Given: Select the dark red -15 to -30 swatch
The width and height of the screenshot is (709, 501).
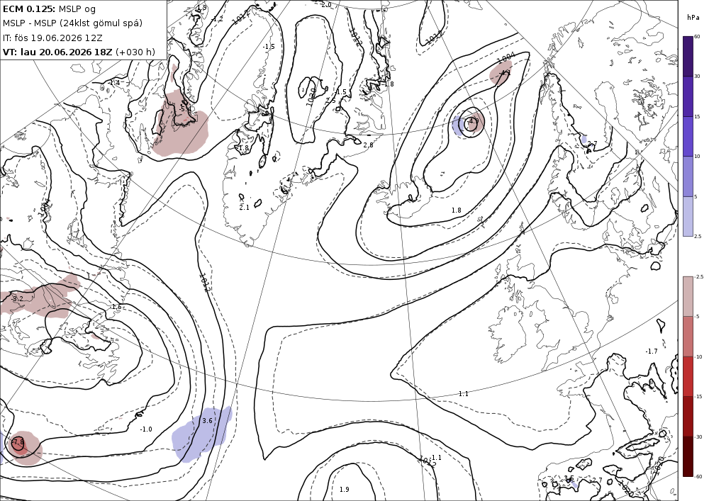Looking at the screenshot, I should pos(688,416).
